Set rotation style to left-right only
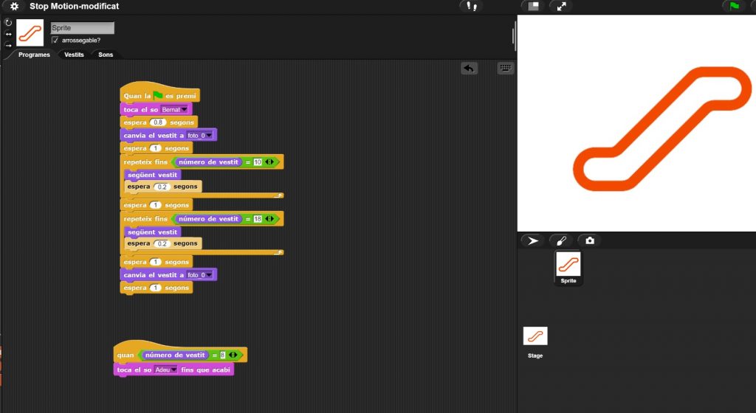 pos(8,34)
